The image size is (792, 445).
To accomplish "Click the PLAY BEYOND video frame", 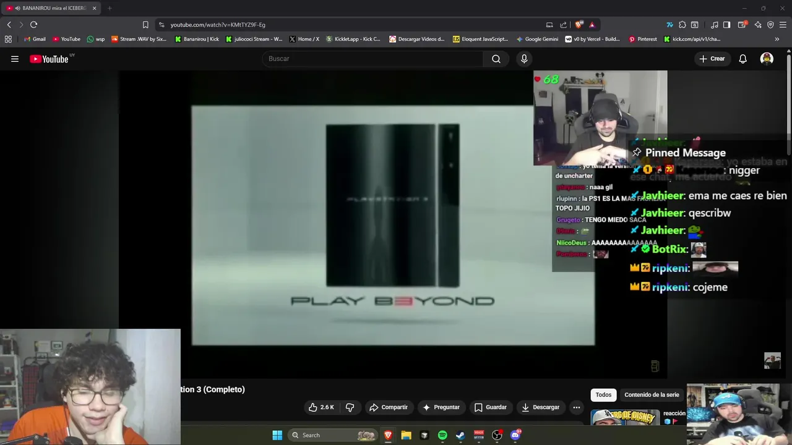I will click(393, 225).
